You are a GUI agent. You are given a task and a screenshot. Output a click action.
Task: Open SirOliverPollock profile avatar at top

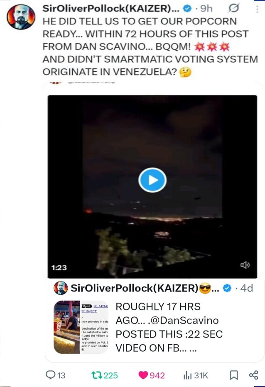click(21, 17)
